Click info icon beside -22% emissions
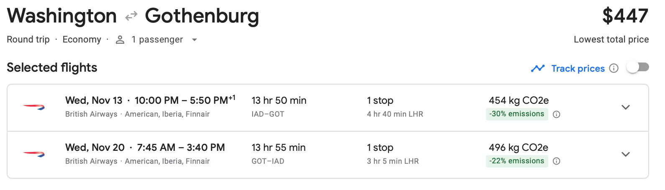 [x=556, y=161]
